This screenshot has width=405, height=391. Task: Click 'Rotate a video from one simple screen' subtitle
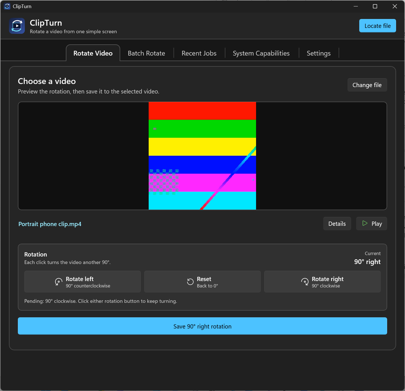pos(73,32)
